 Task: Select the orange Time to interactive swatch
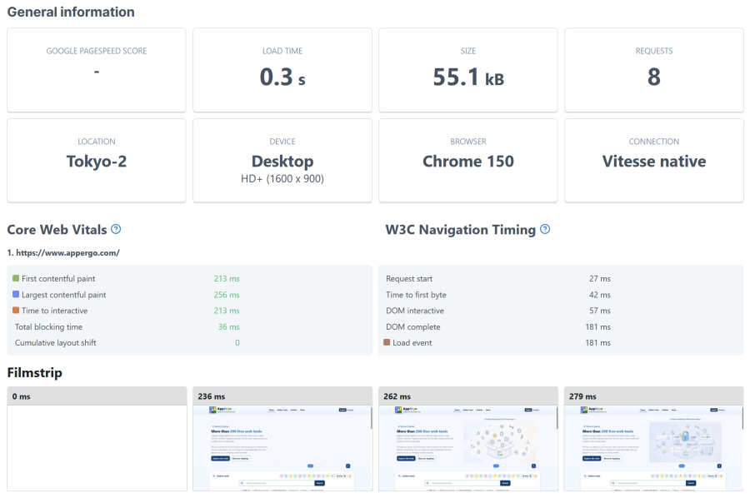[16, 310]
